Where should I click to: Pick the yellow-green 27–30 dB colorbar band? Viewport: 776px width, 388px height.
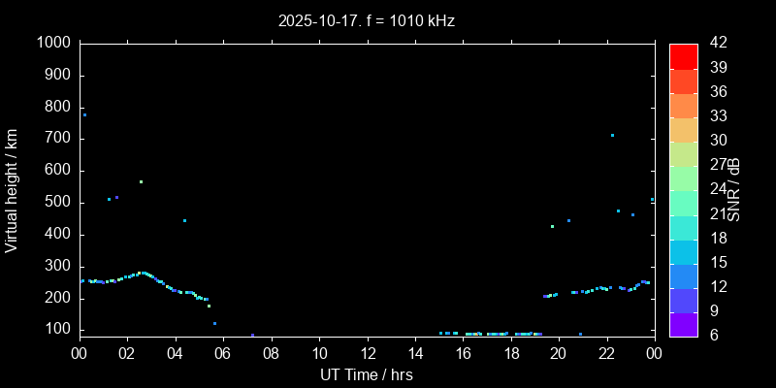coord(683,153)
